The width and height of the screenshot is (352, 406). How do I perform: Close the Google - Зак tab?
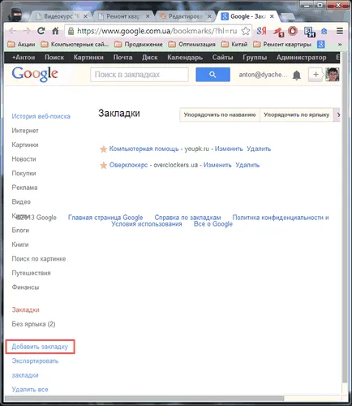[x=272, y=16]
